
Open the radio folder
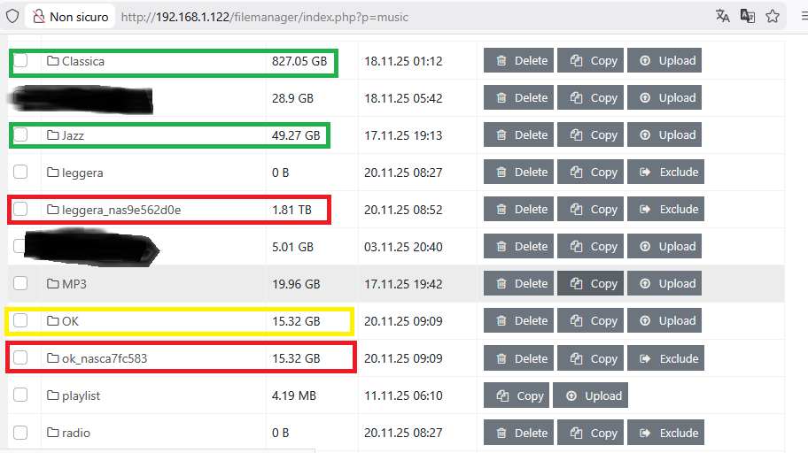pyautogui.click(x=75, y=433)
